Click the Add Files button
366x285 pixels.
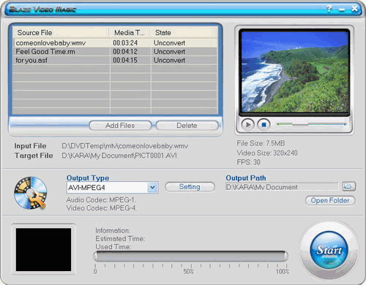120,126
